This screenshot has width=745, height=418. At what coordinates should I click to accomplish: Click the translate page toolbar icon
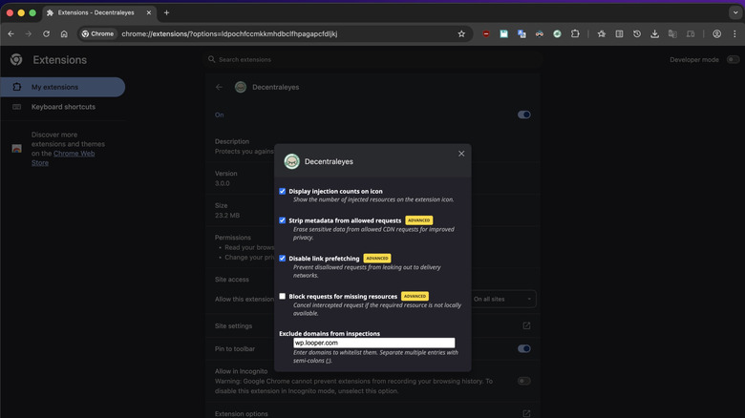[x=672, y=33]
